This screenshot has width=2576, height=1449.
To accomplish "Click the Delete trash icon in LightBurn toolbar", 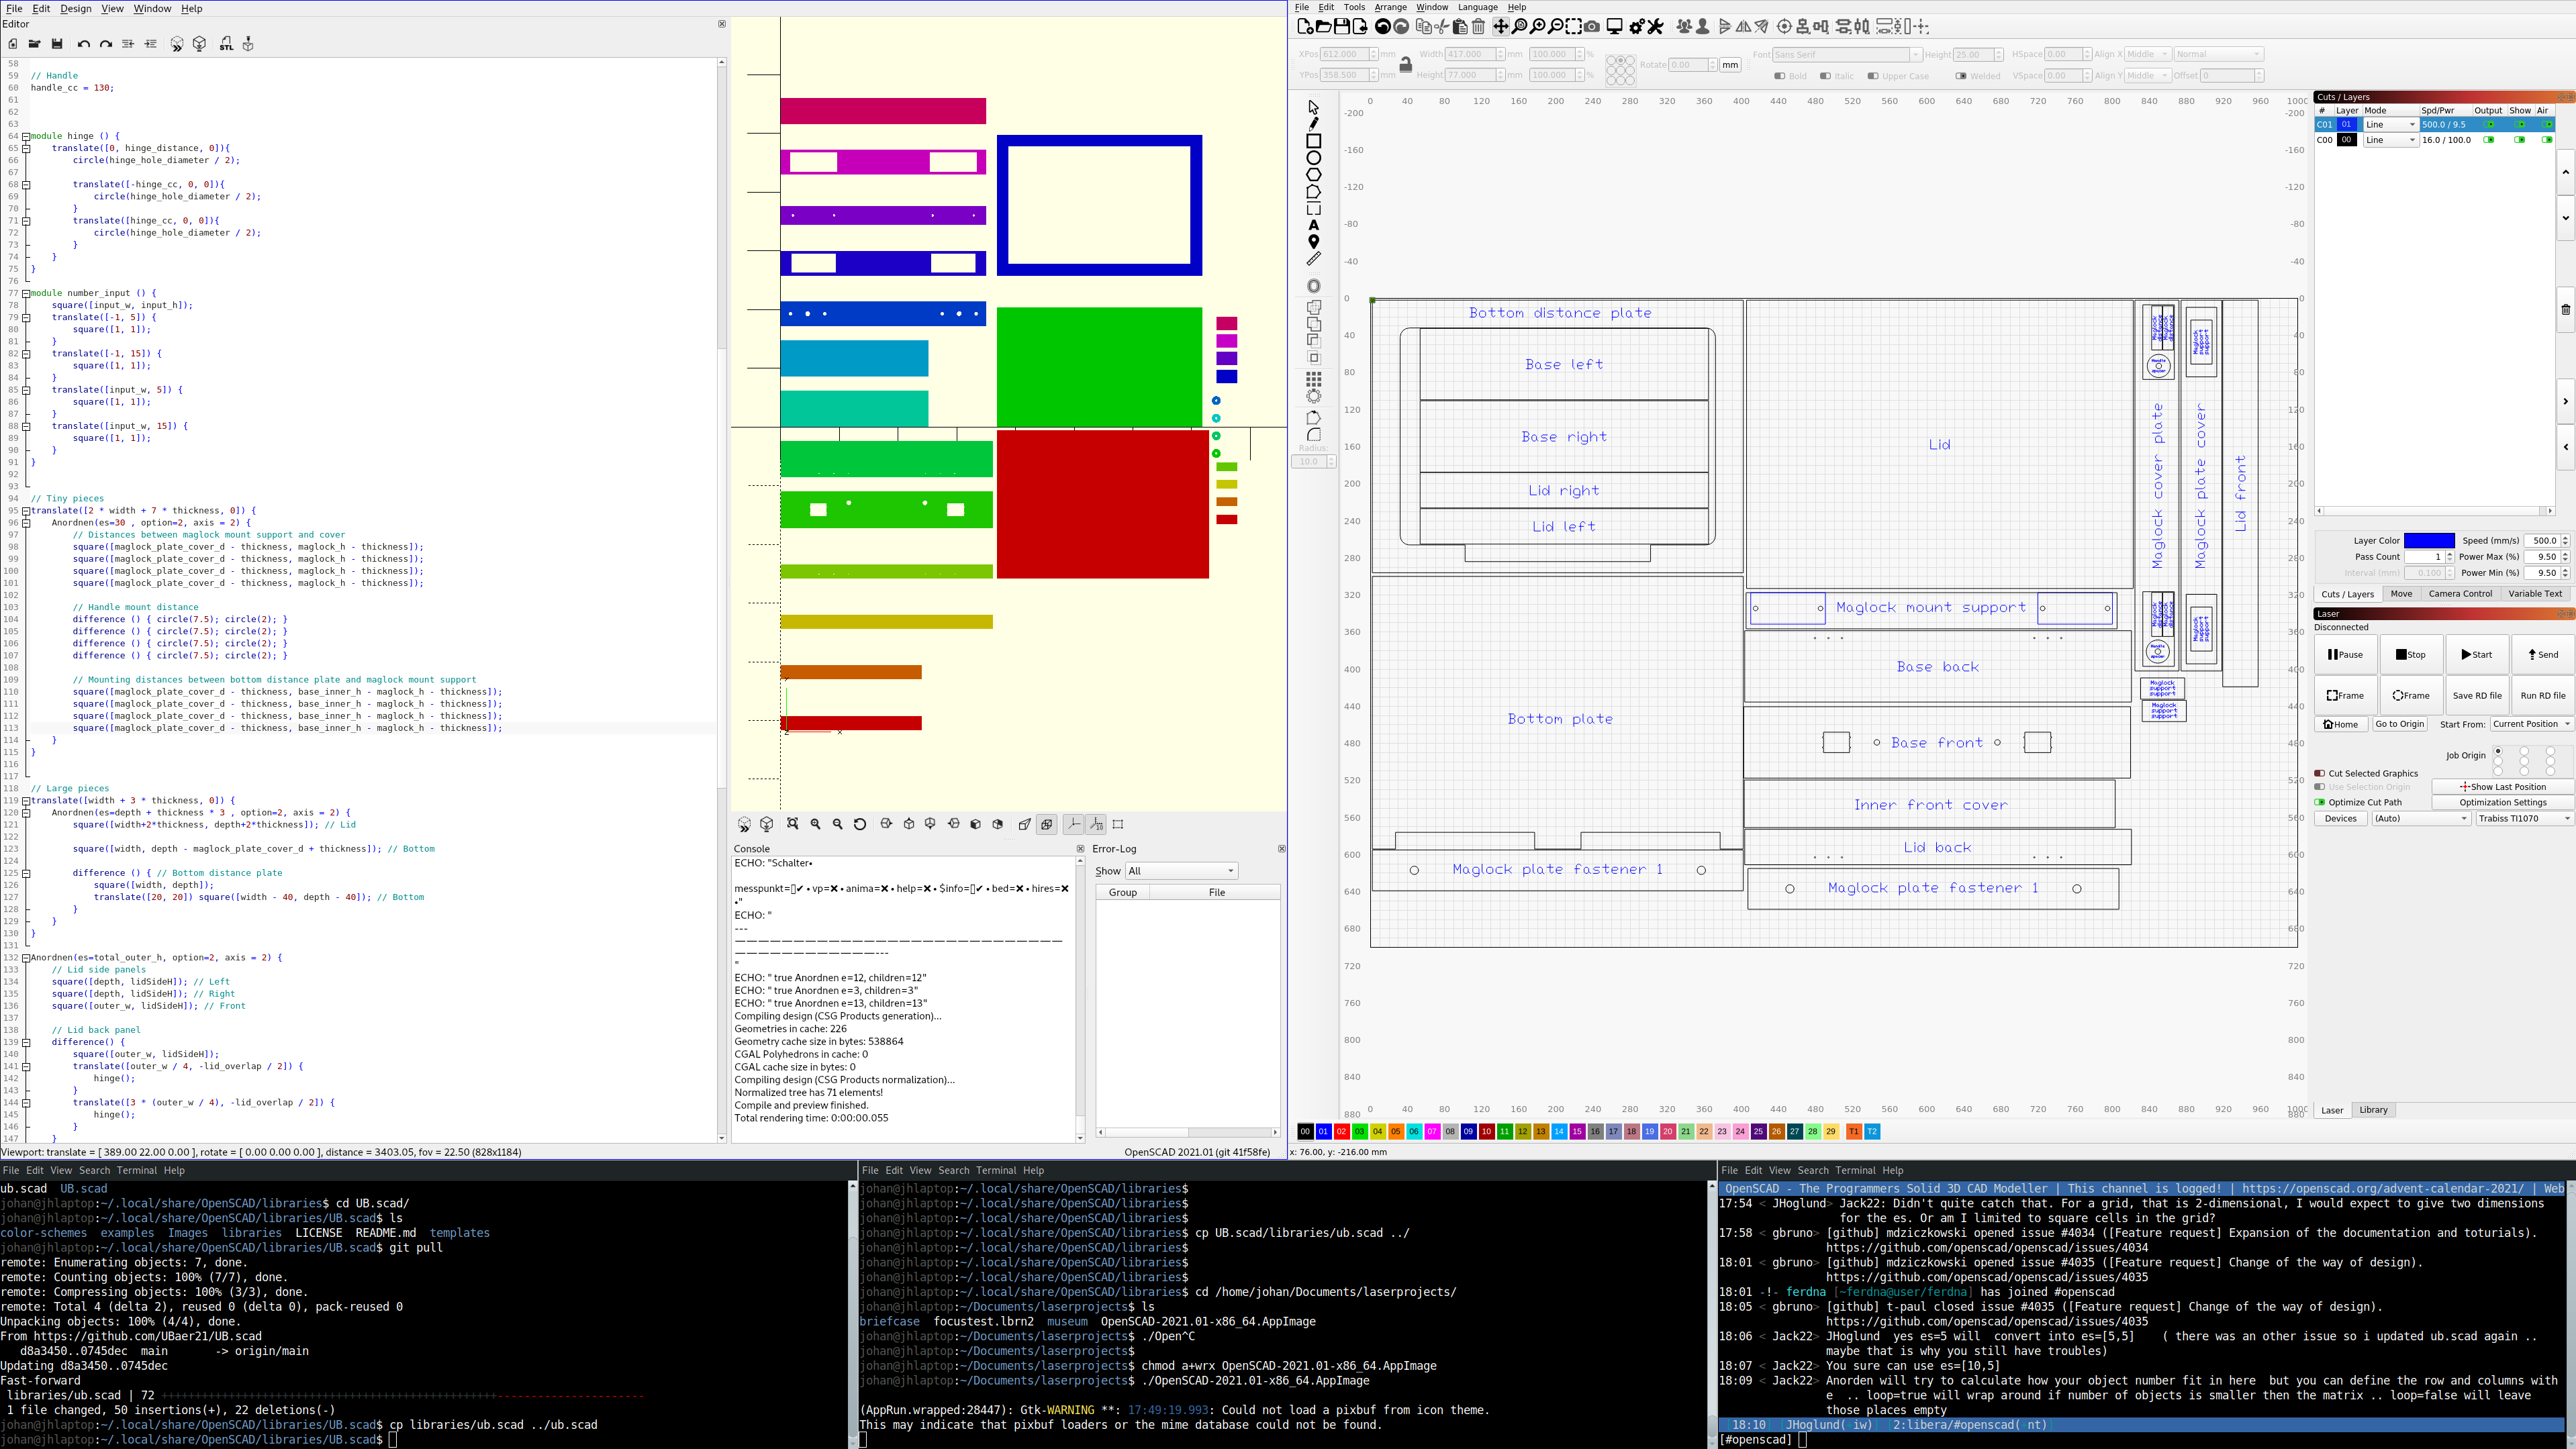I will 1478,27.
